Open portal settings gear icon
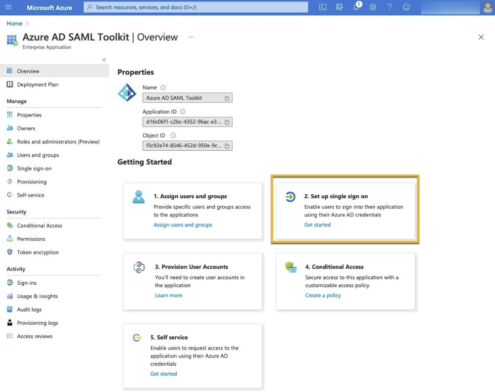This screenshot has height=392, width=495. pos(373,7)
